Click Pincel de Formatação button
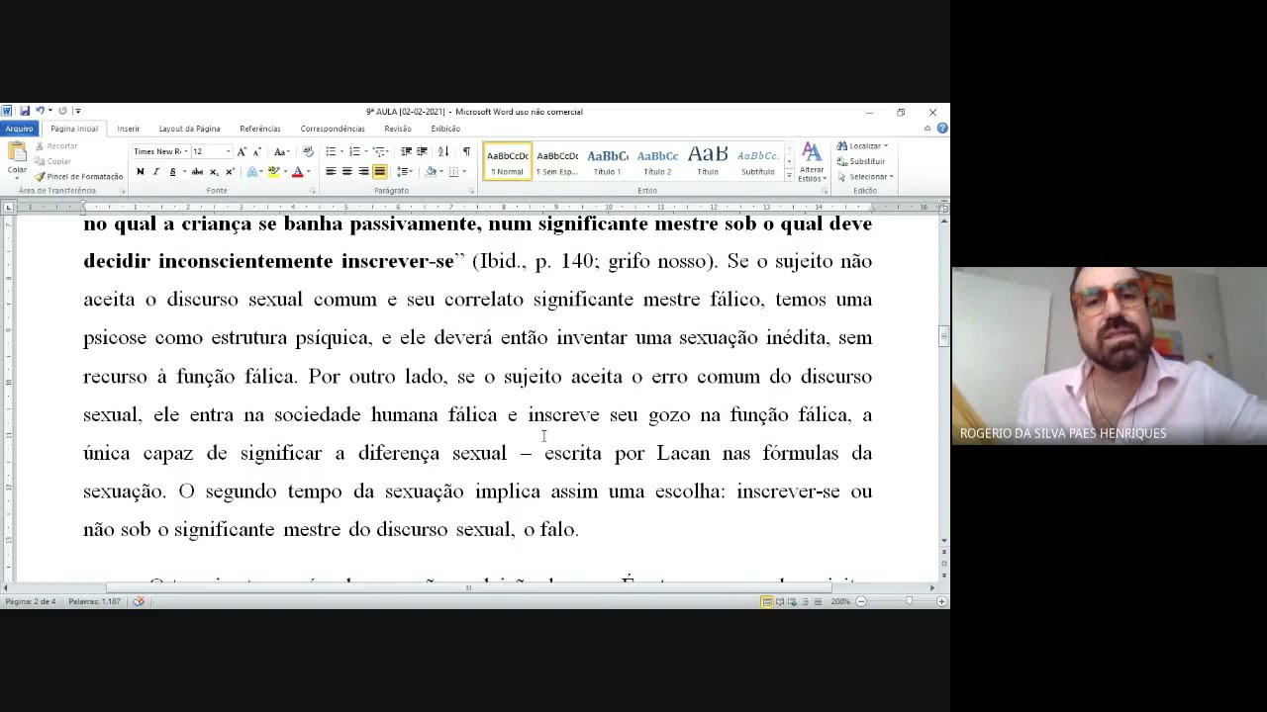Viewport: 1267px width, 712px height. point(78,176)
